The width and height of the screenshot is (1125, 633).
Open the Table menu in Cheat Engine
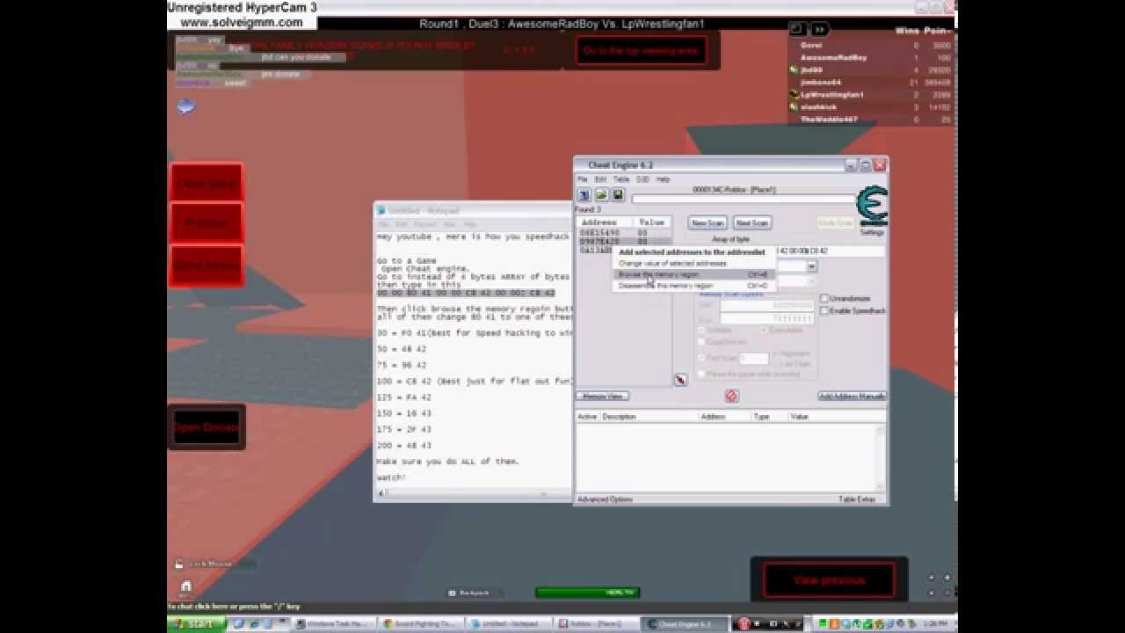(621, 179)
